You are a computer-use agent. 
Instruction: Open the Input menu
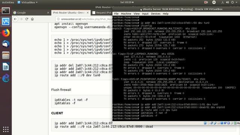145,14
